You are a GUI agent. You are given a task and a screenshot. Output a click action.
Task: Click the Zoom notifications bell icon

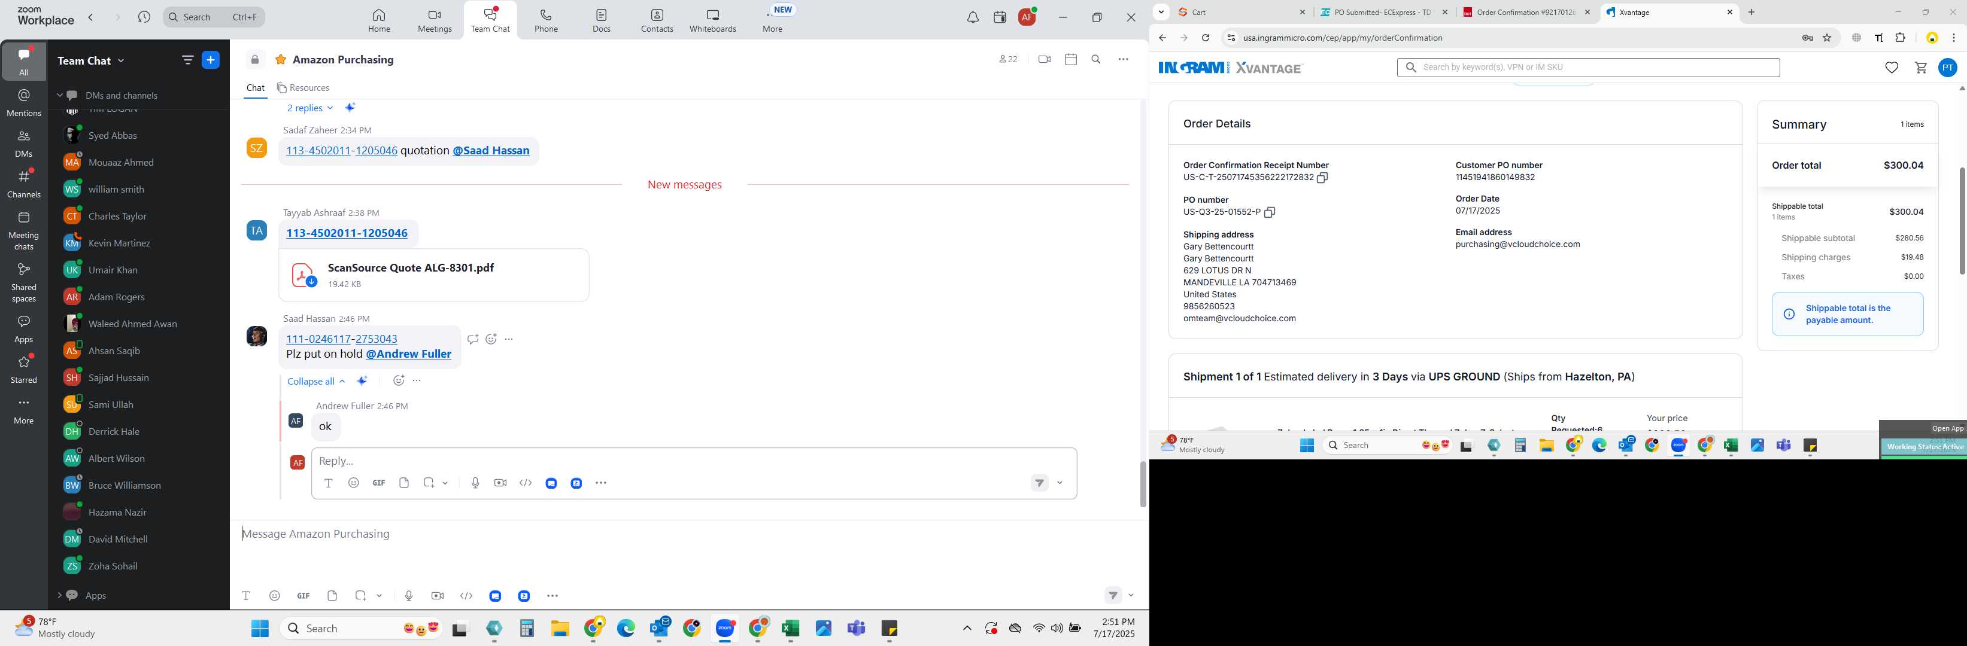(972, 17)
